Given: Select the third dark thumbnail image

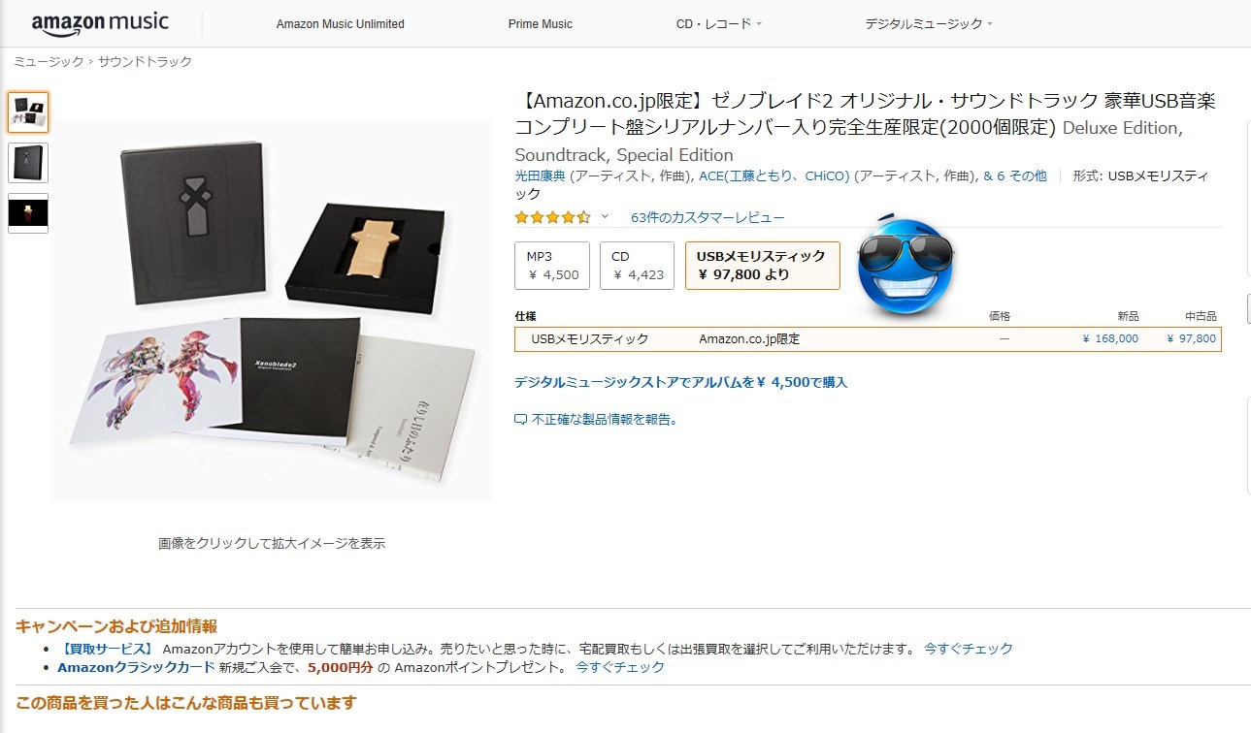Looking at the screenshot, I should [28, 213].
